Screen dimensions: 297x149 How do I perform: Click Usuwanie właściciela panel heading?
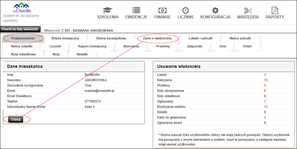click(x=179, y=67)
